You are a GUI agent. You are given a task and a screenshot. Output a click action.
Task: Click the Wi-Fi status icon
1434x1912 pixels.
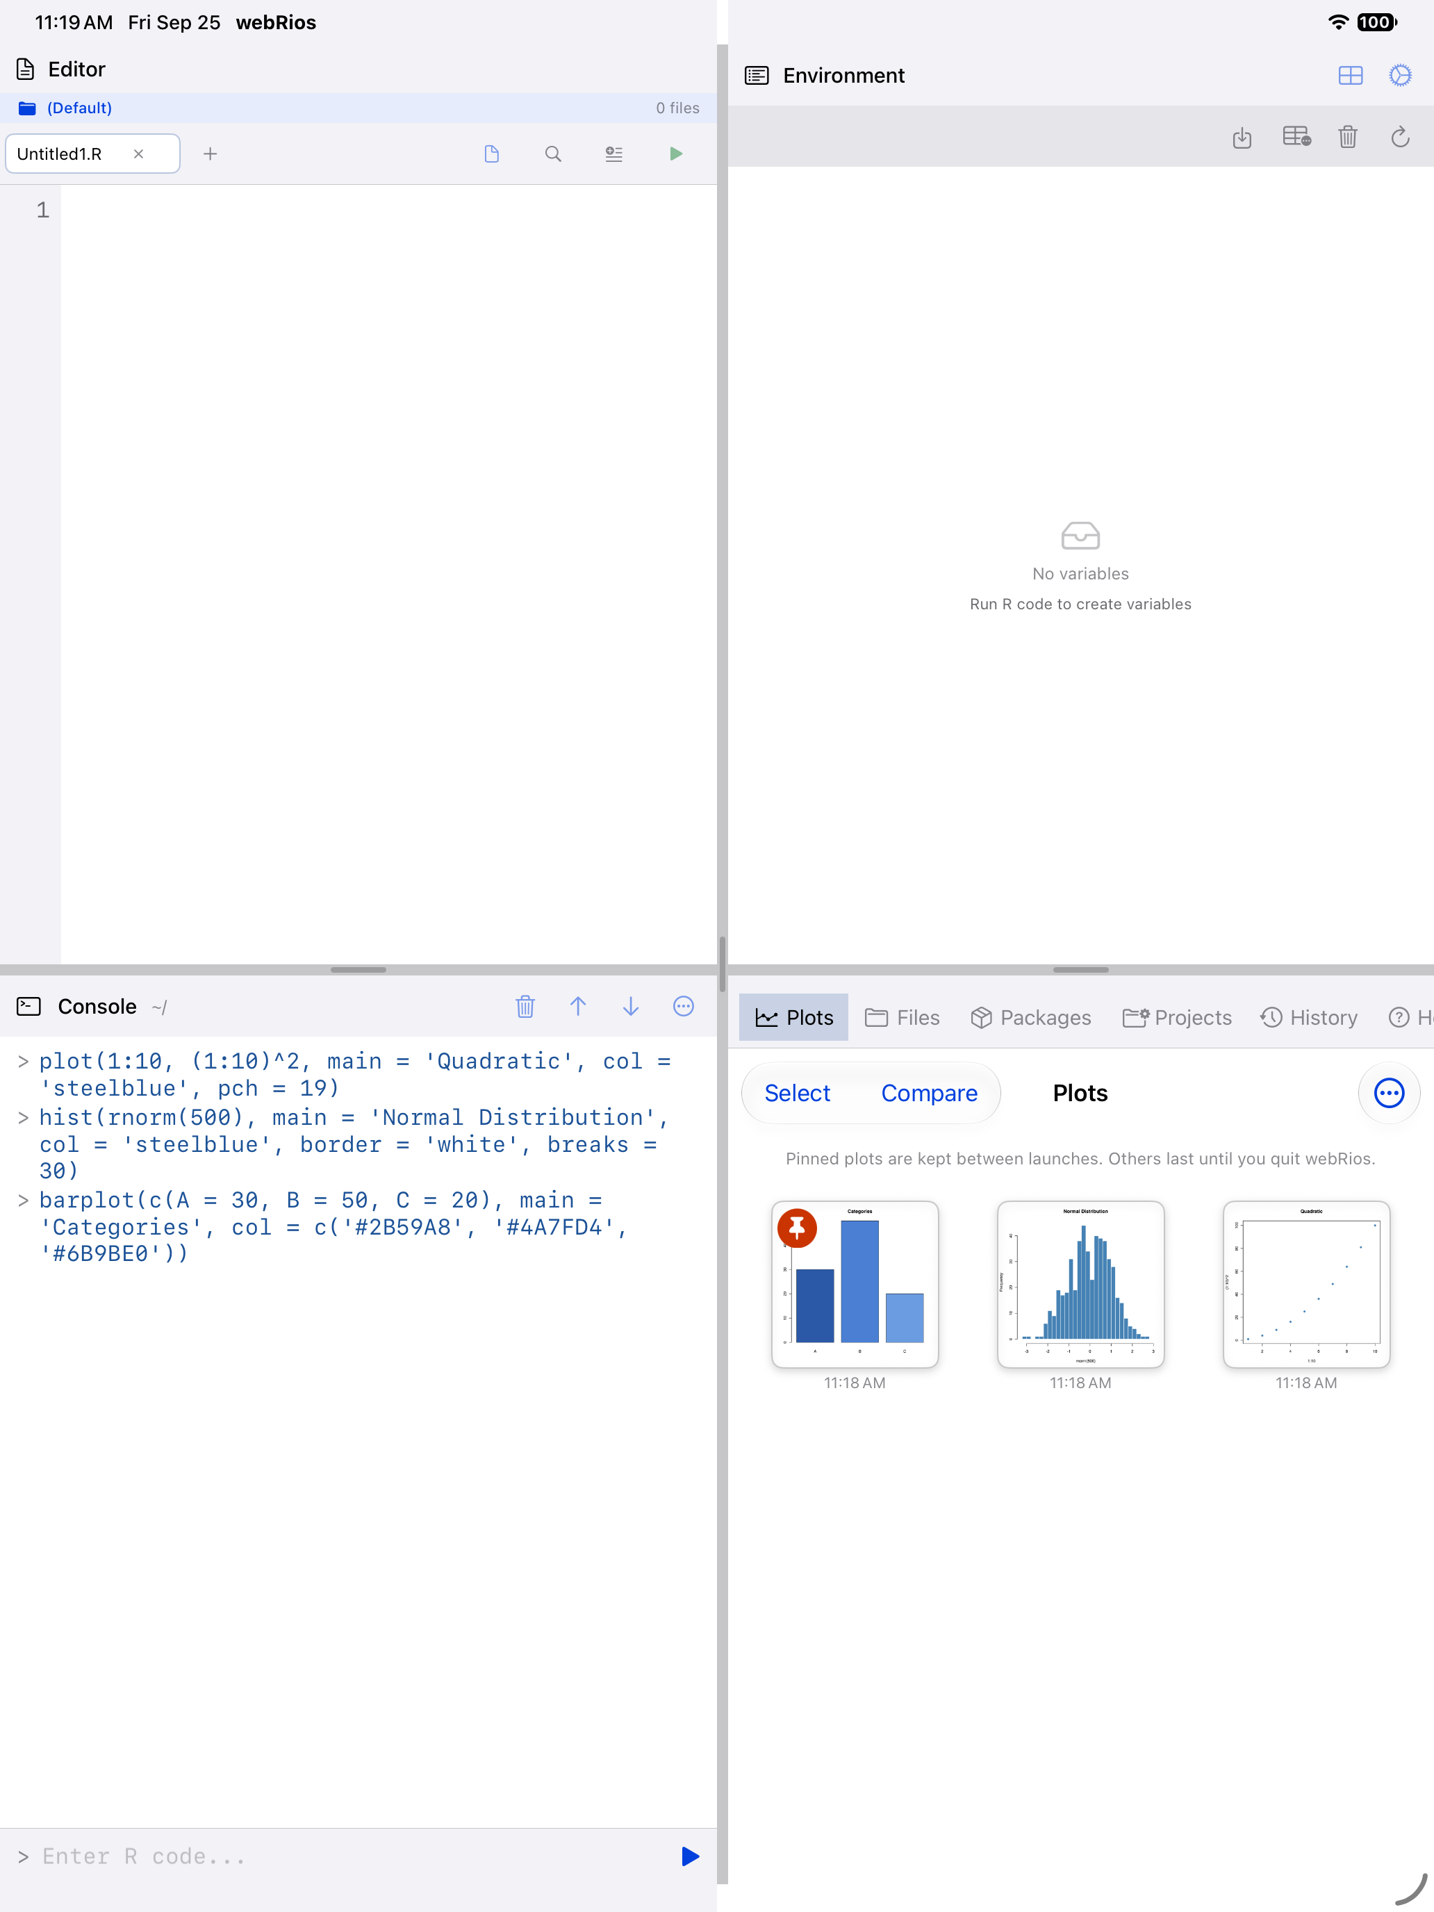pos(1338,22)
